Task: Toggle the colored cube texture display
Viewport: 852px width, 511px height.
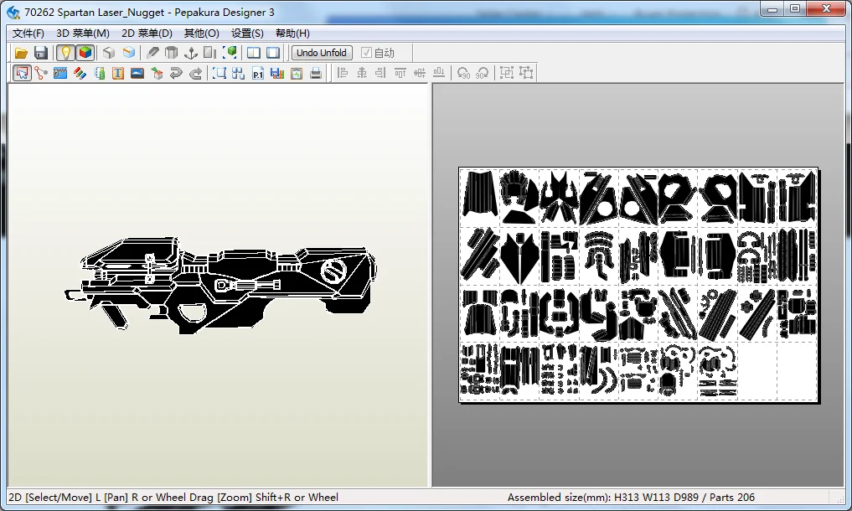Action: click(x=85, y=53)
